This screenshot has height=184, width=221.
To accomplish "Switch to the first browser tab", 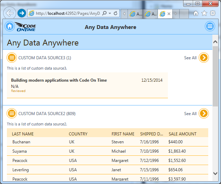I will [135, 14].
